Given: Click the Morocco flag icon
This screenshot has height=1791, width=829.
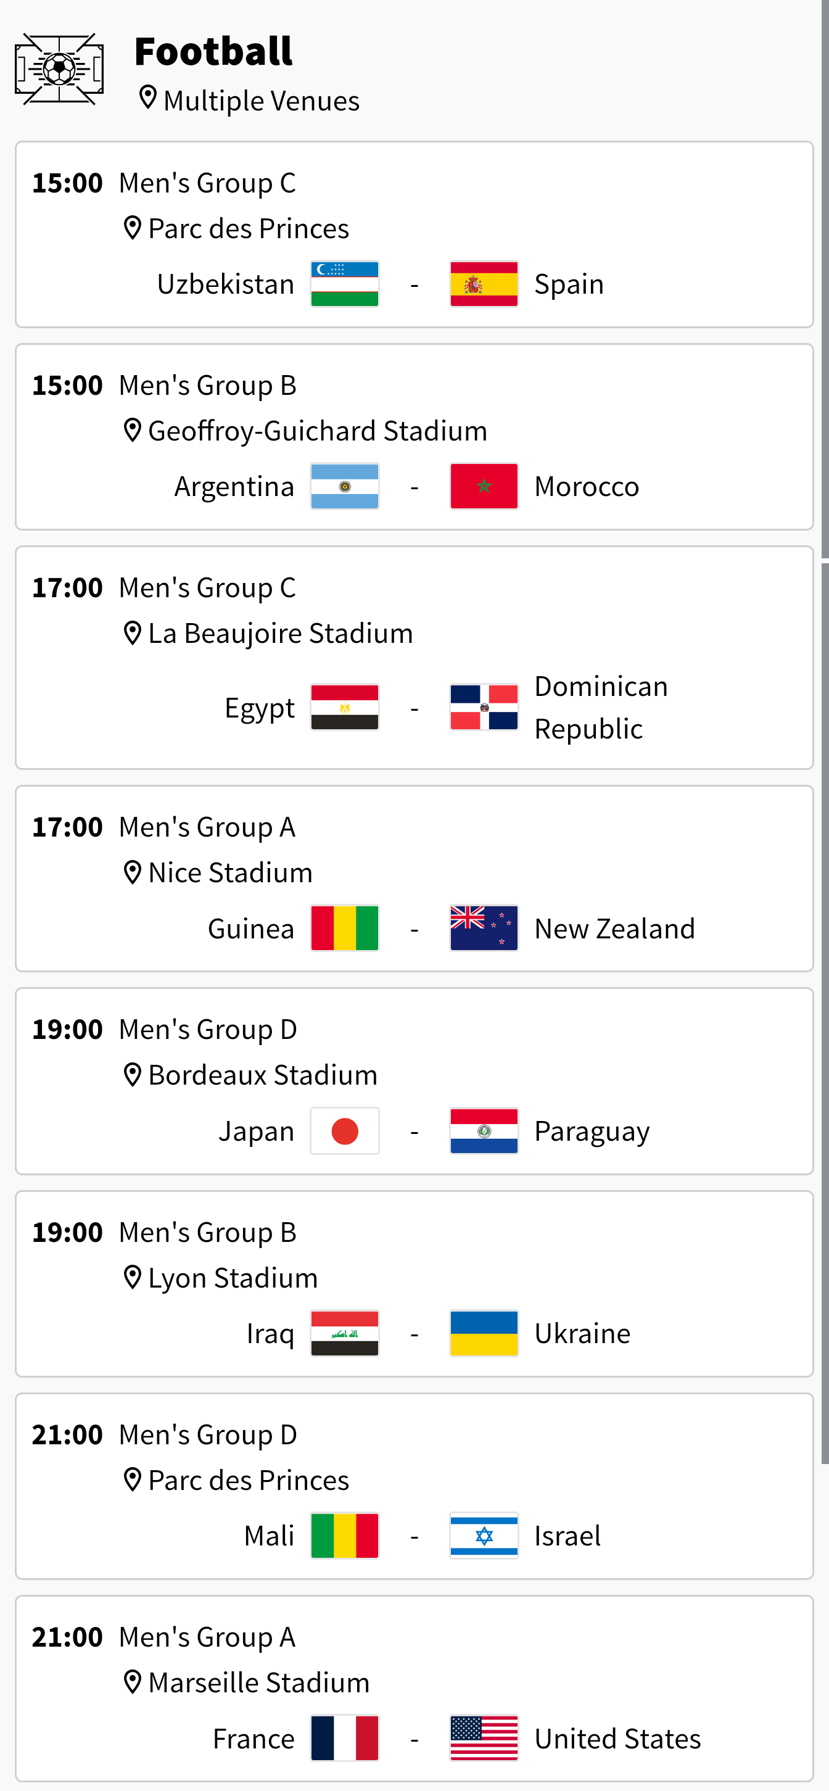Looking at the screenshot, I should [x=484, y=486].
